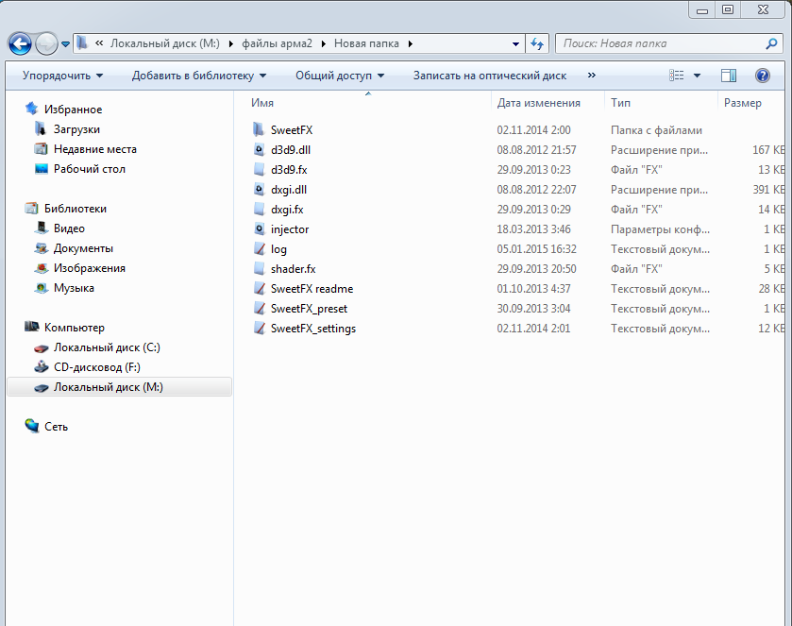Open Локальный диск (C:) drive
The width and height of the screenshot is (792, 626).
pyautogui.click(x=107, y=347)
